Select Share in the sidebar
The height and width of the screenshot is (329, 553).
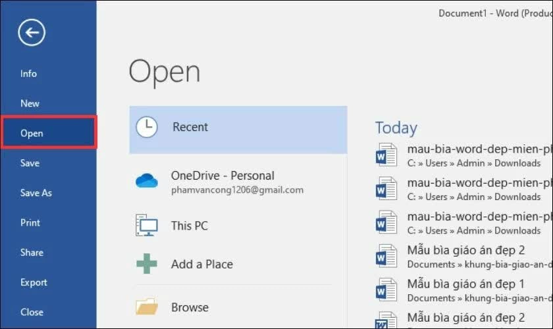32,253
